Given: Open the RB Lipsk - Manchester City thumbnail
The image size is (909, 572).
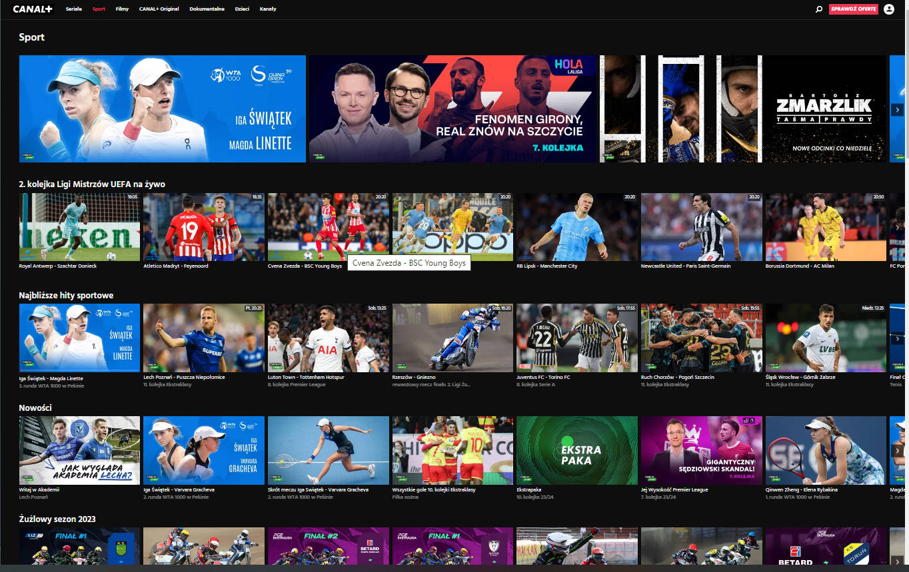Looking at the screenshot, I should click(577, 227).
